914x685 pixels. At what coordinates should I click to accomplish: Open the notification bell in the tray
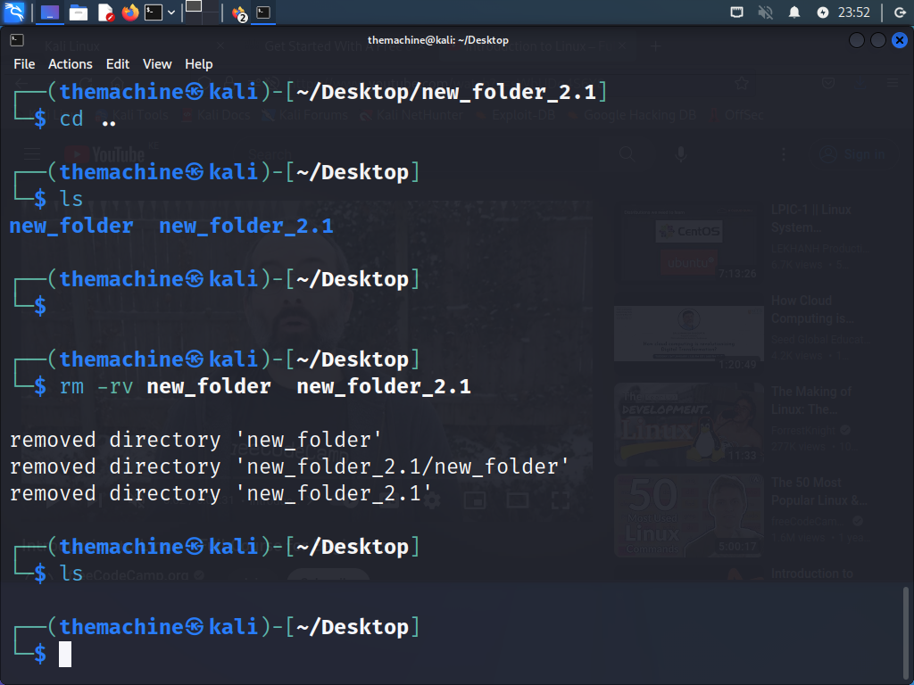point(794,12)
